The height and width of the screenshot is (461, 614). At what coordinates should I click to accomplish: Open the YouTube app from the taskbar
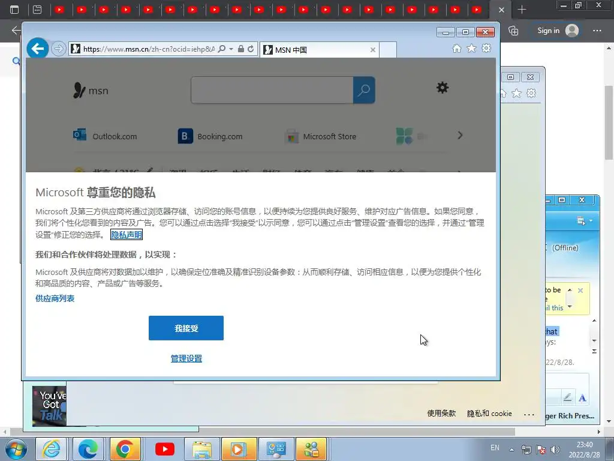[x=164, y=449]
